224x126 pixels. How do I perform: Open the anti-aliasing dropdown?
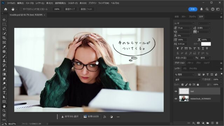click(x=205, y=58)
